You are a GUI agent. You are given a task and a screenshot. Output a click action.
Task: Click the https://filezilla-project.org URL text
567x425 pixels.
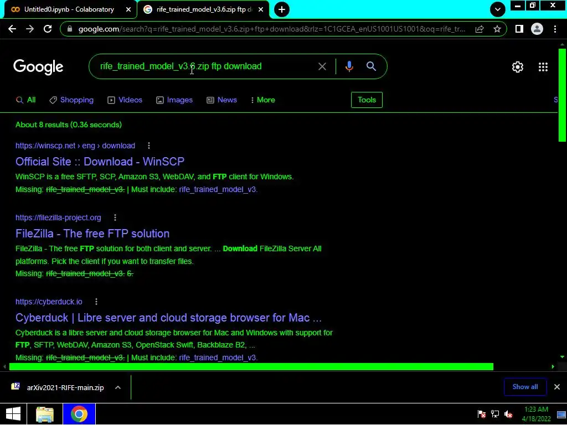tap(58, 217)
